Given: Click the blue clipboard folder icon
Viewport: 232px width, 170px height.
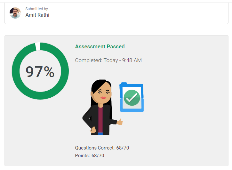Looking at the screenshot, I should (x=132, y=97).
